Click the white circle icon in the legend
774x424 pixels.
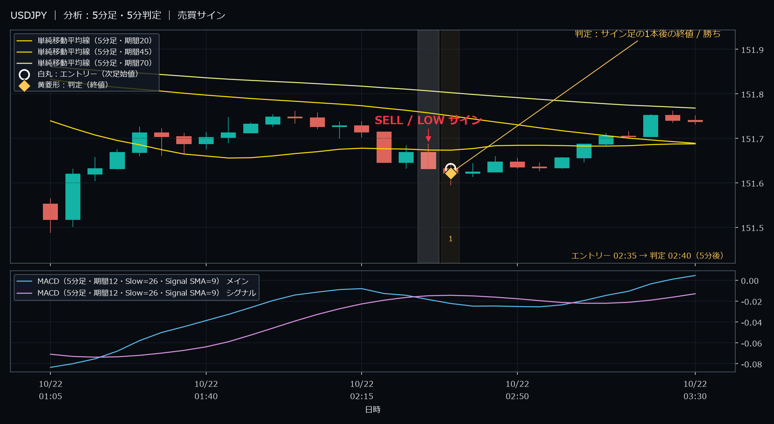[25, 75]
